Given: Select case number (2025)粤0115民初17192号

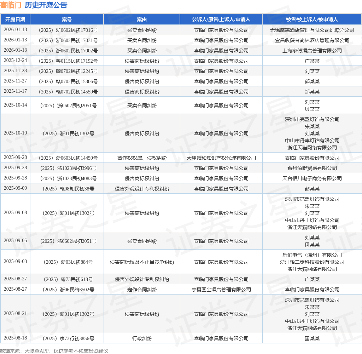Looking at the screenshot, I should pyautogui.click(x=68, y=61).
